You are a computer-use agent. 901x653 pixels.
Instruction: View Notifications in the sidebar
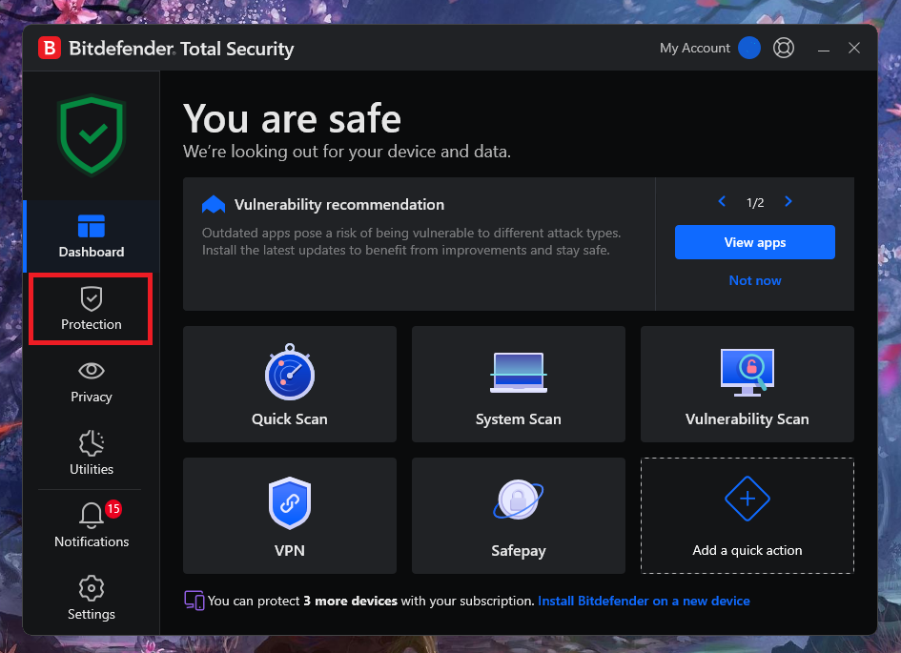click(x=92, y=526)
